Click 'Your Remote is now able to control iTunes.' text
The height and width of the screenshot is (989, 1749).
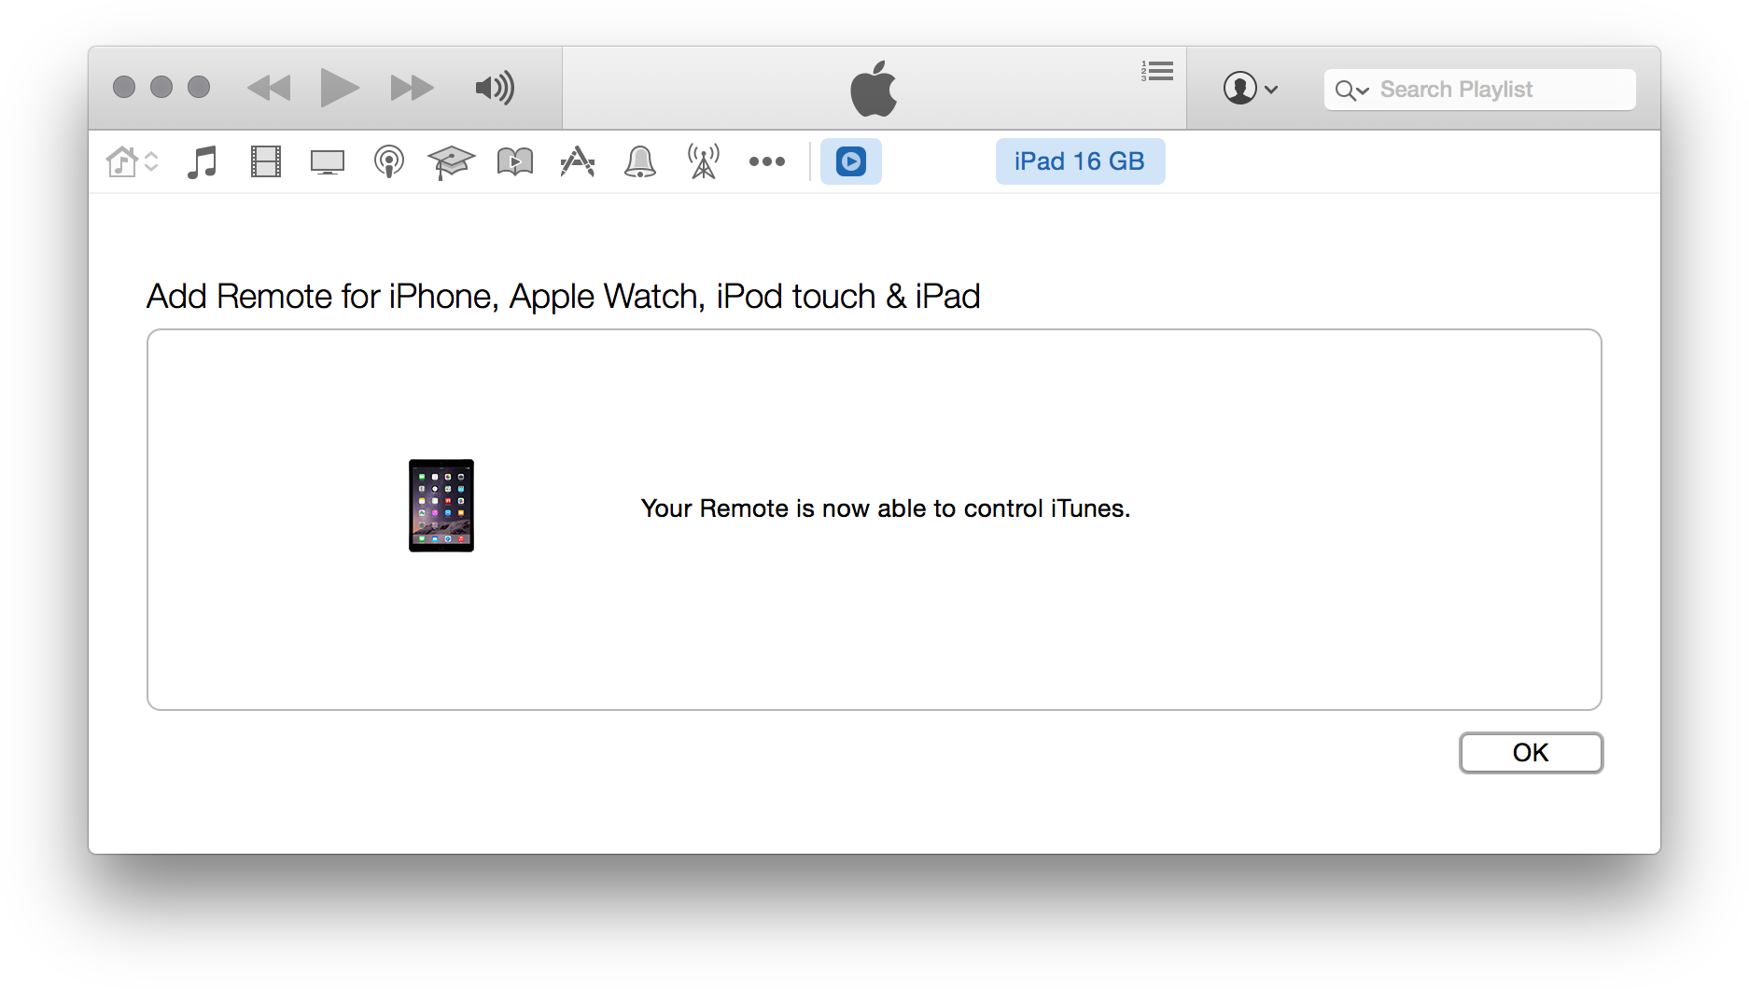pos(886,508)
